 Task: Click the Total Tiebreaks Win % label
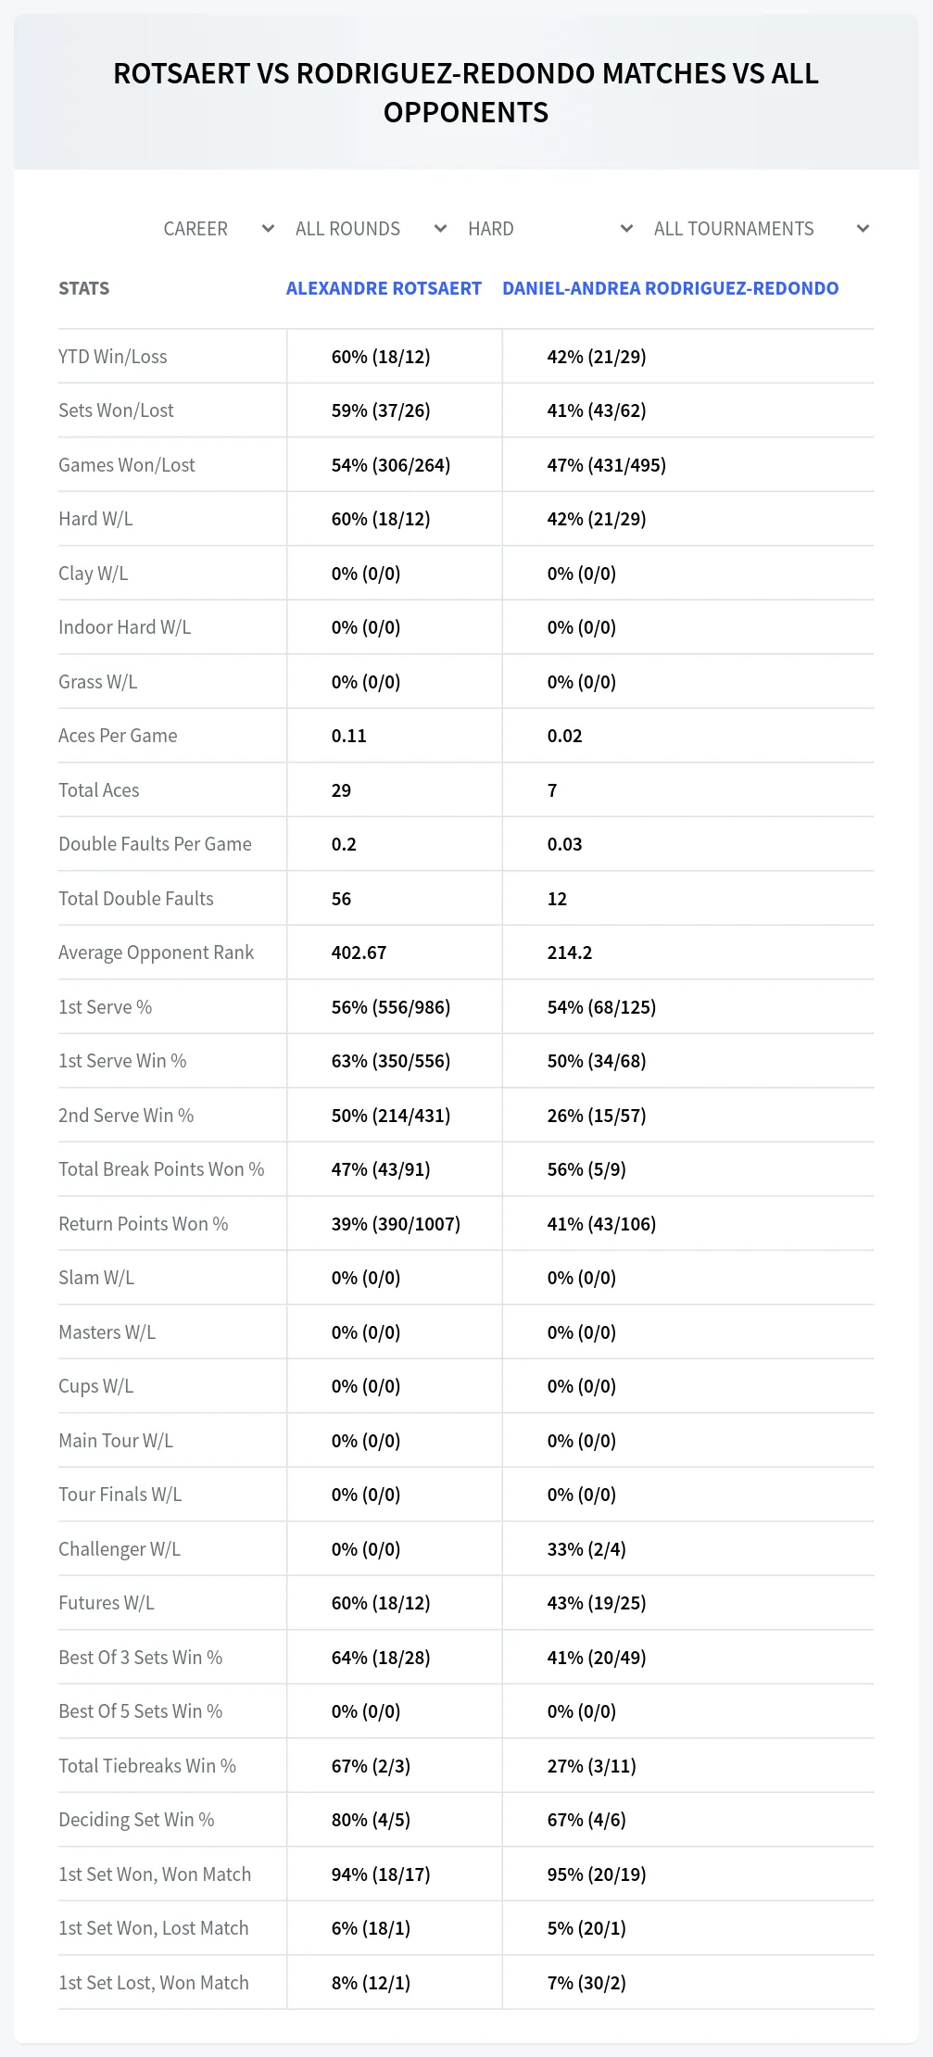point(147,1766)
